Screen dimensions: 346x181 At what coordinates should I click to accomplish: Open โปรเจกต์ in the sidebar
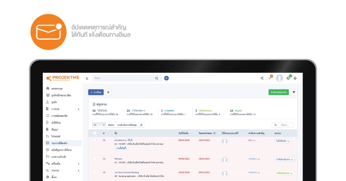point(56,136)
